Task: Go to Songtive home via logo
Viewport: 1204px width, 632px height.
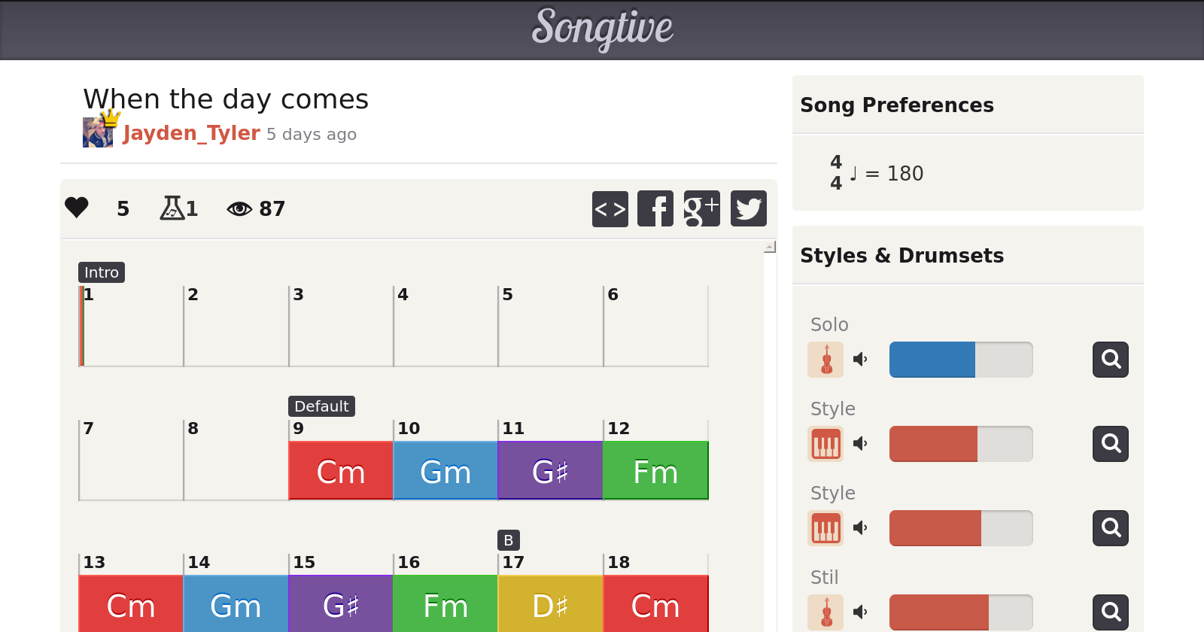Action: [602, 29]
